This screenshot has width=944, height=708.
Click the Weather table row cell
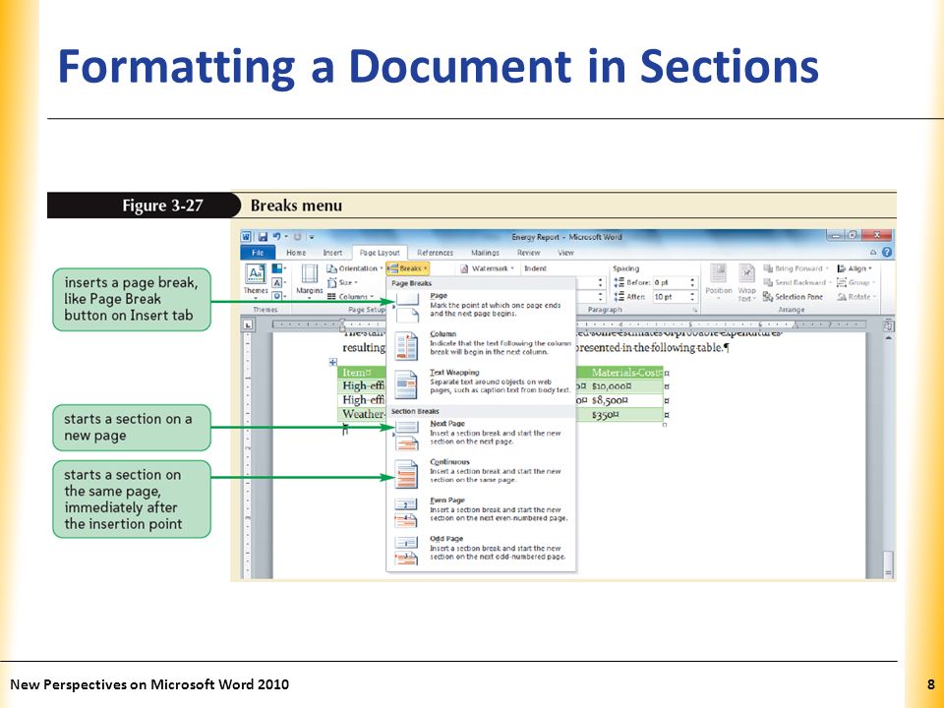click(361, 414)
